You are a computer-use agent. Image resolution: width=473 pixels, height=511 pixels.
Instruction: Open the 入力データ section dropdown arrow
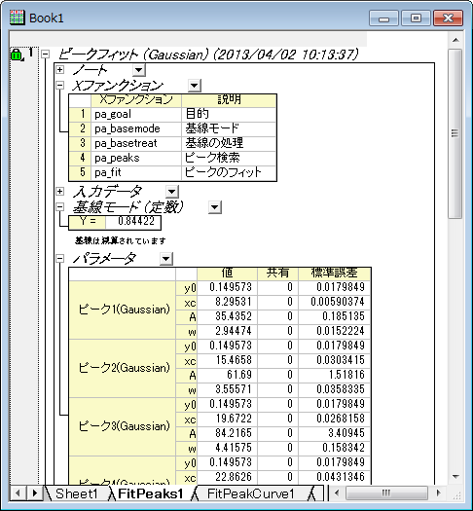(x=172, y=192)
